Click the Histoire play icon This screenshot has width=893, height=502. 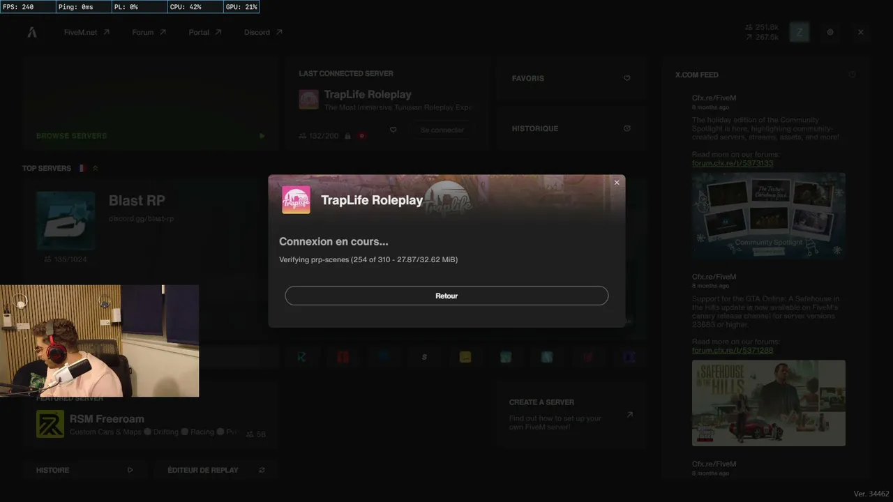(x=130, y=470)
